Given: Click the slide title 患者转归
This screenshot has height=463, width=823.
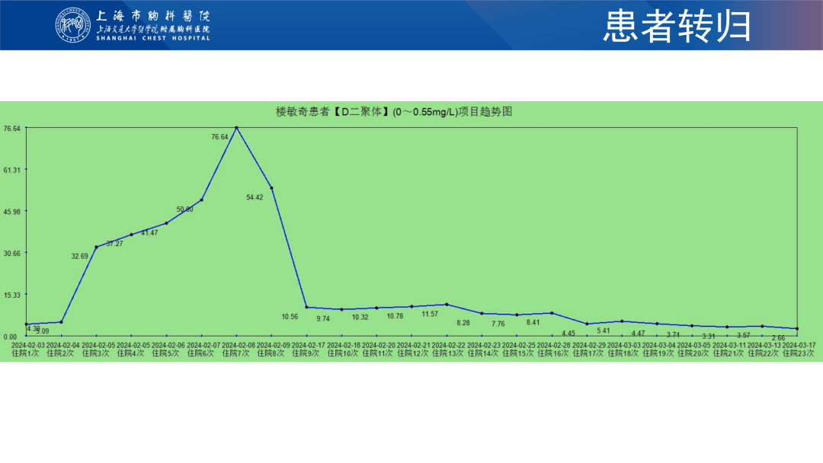Looking at the screenshot, I should pos(677,26).
